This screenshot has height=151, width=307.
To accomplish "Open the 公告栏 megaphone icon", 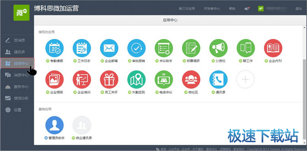I will (x=219, y=48).
